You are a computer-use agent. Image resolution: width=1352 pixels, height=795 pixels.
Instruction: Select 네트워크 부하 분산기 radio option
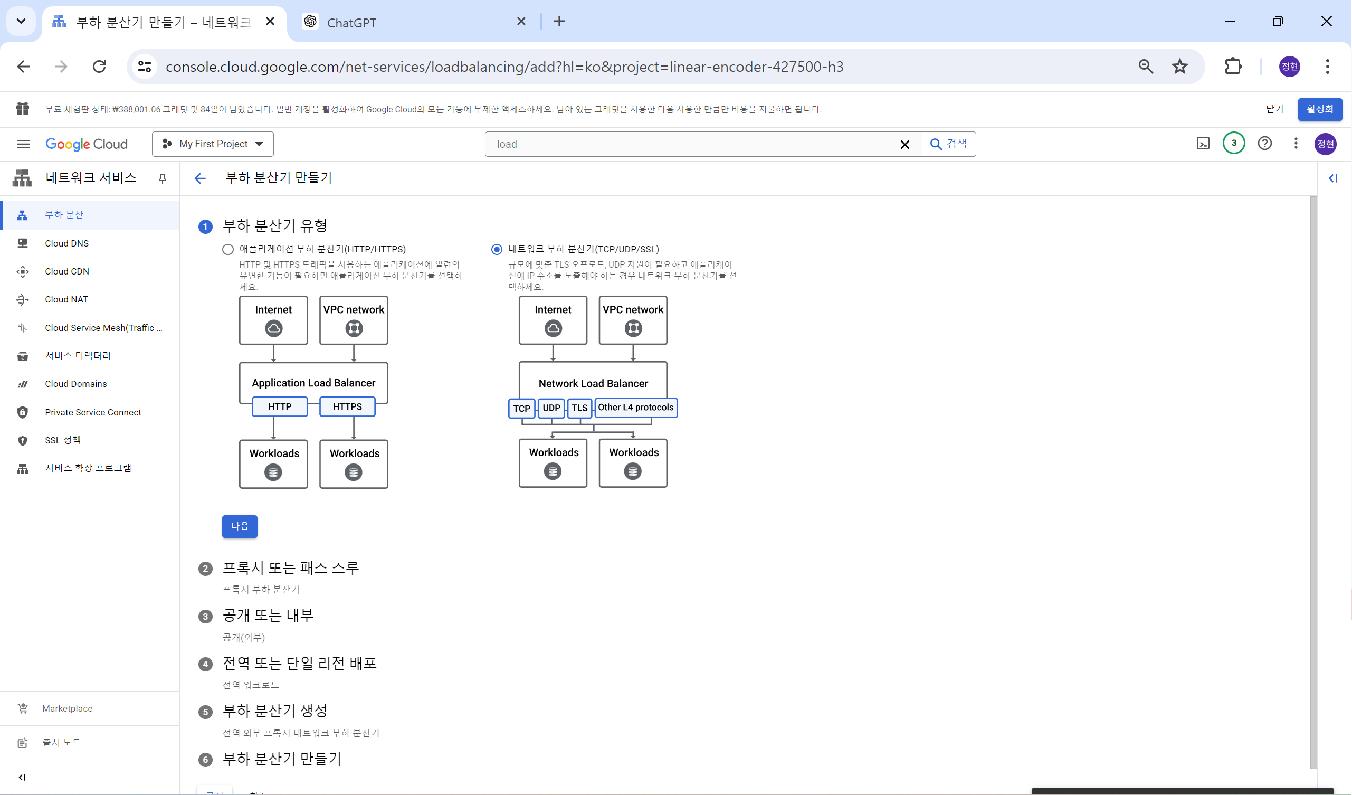[497, 249]
